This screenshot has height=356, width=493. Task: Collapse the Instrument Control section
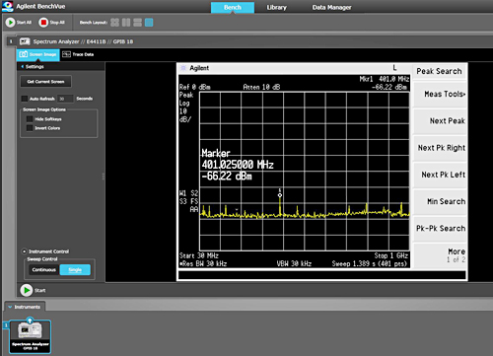point(24,251)
